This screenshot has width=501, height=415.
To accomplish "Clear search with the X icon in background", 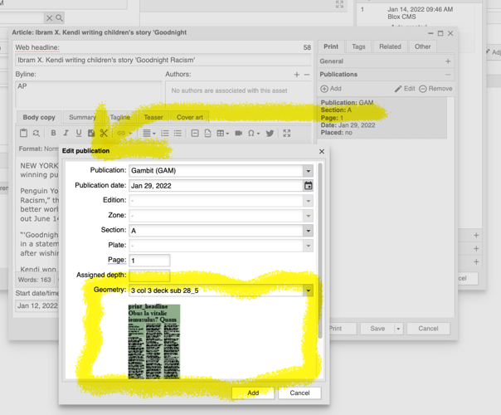I will click(x=49, y=18).
